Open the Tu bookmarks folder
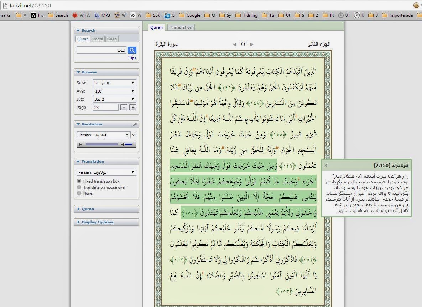Image resolution: width=422 pixels, height=307 pixels. tap(268, 15)
